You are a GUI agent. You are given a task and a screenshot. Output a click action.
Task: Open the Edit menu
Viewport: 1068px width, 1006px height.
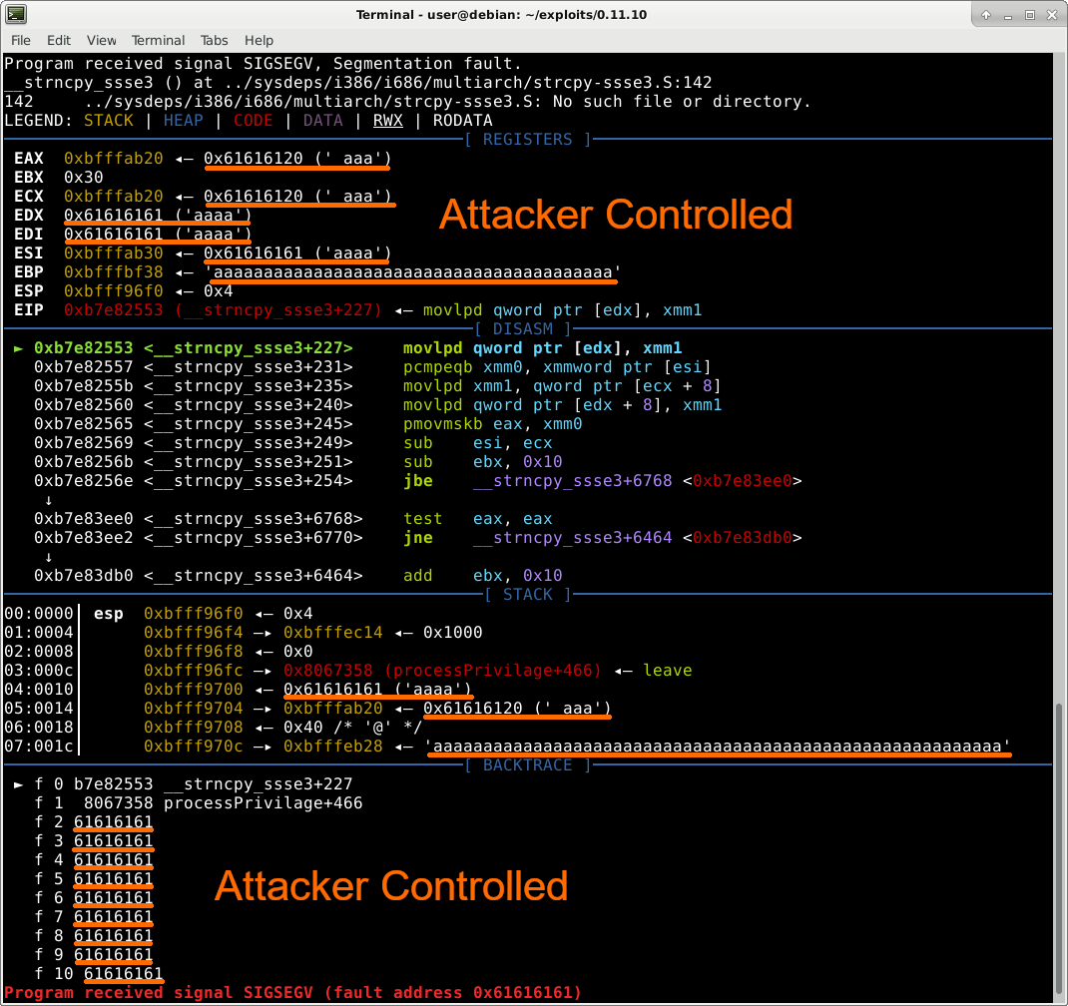[57, 40]
